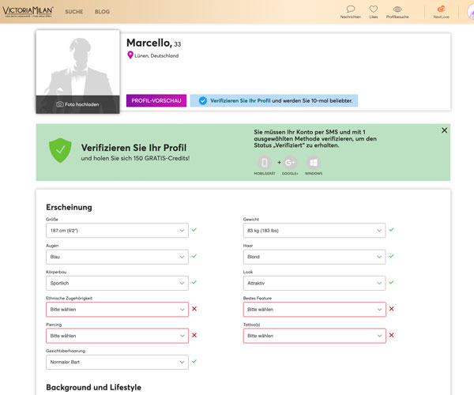Open the Körperbau dropdown showing Sportlich
Image resolution: width=474 pixels, height=395 pixels.
pos(117,283)
